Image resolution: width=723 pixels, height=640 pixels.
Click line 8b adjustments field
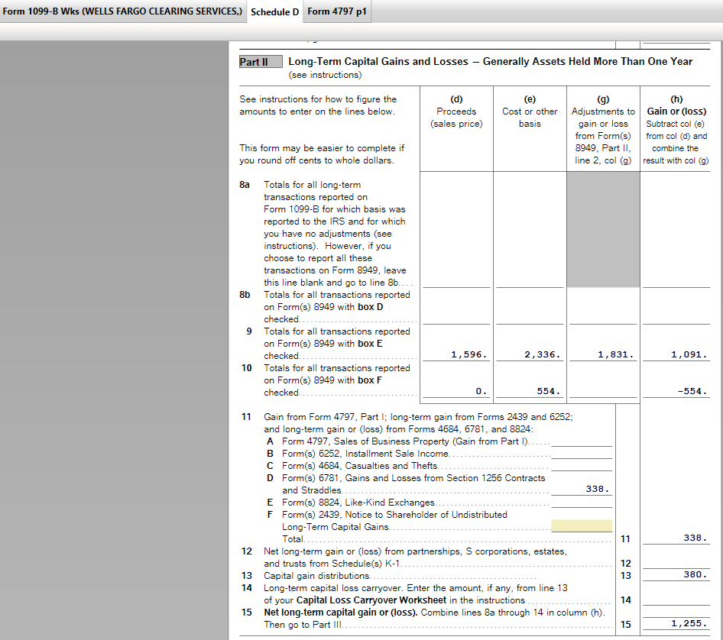point(603,318)
